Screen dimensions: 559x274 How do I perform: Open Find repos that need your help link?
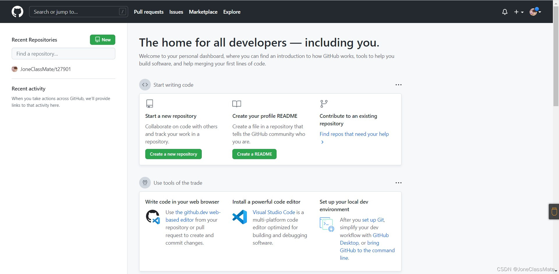pos(354,134)
